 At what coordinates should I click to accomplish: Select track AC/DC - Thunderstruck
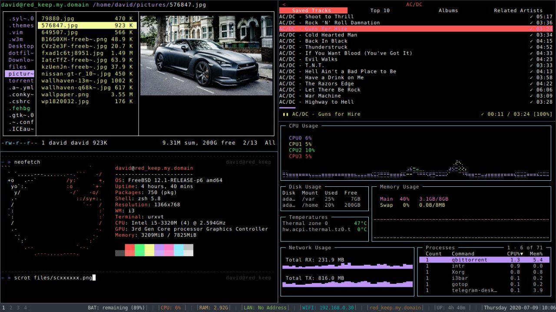click(416, 47)
